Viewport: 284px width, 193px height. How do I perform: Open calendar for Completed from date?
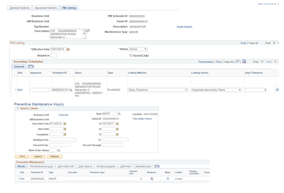65,134
